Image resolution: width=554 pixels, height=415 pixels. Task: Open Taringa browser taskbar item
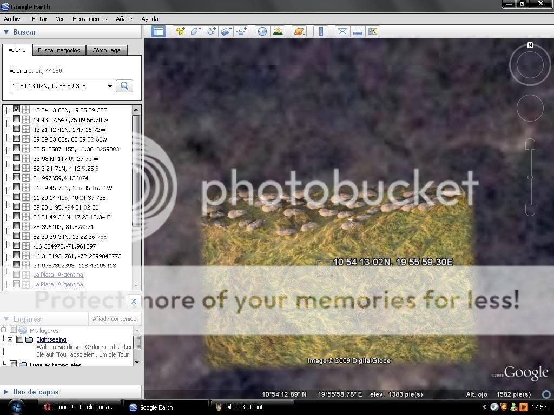[x=80, y=407]
